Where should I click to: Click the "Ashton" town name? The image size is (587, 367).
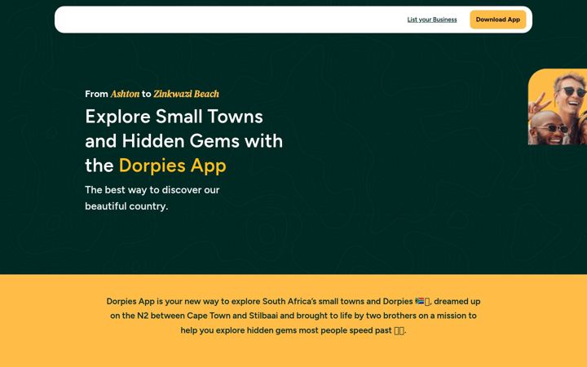click(125, 94)
